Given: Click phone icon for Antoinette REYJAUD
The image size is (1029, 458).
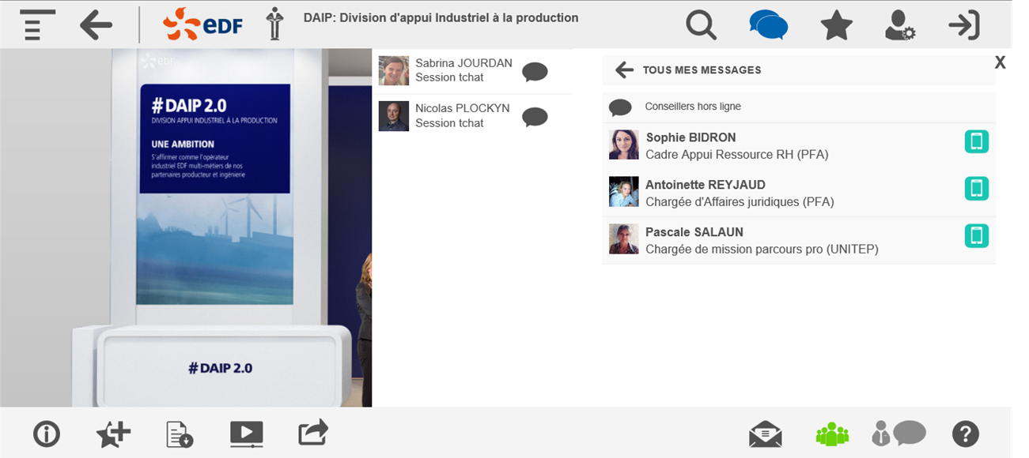Looking at the screenshot, I should [x=977, y=189].
